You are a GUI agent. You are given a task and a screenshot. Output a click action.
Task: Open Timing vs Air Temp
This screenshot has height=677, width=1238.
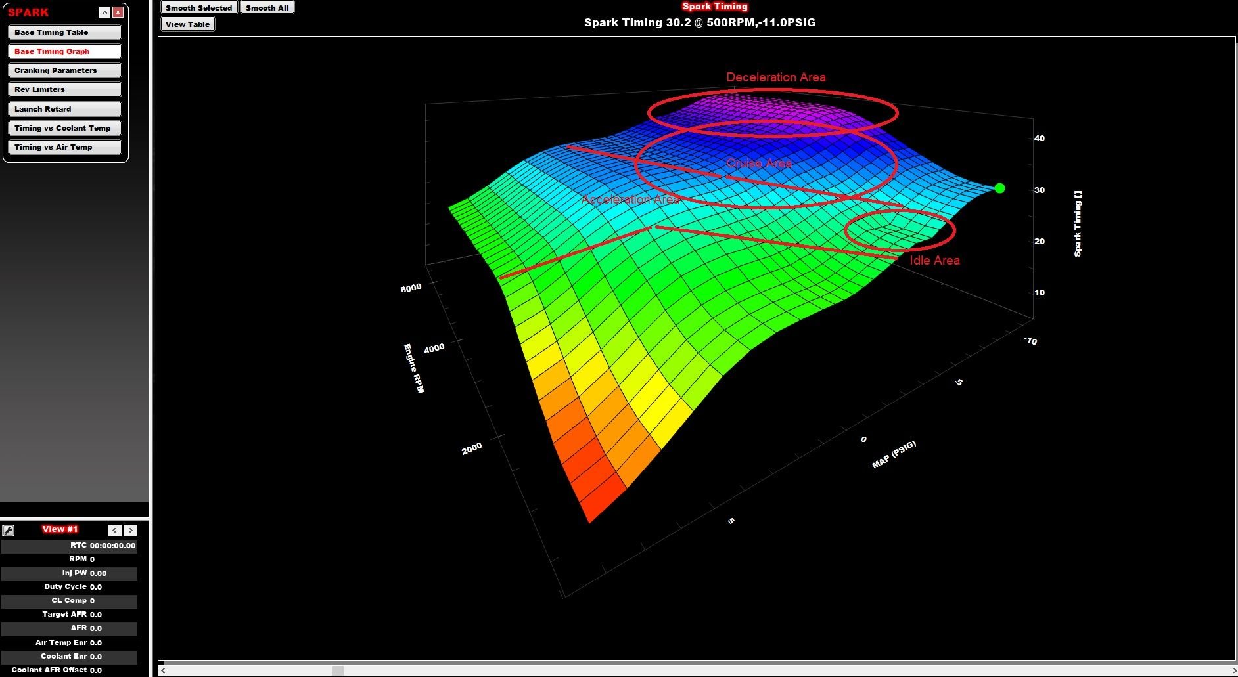coord(64,147)
